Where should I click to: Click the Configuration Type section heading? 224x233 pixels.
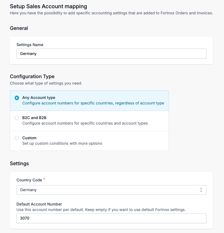point(32,76)
